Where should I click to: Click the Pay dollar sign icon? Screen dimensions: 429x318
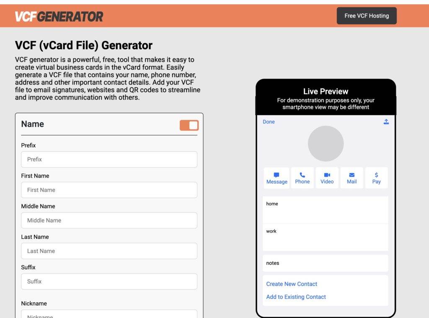click(x=376, y=175)
